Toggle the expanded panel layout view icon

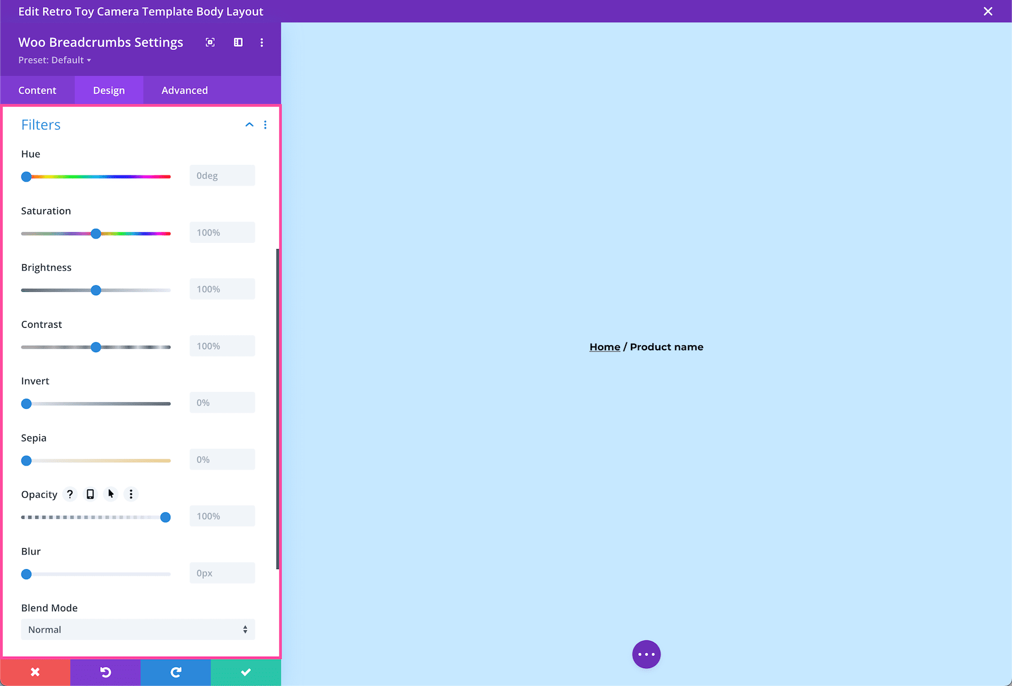238,42
